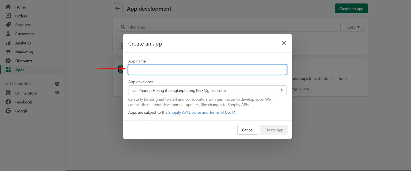The height and width of the screenshot is (171, 411).
Task: Click the Products tag icon
Action: pyautogui.click(x=8, y=25)
